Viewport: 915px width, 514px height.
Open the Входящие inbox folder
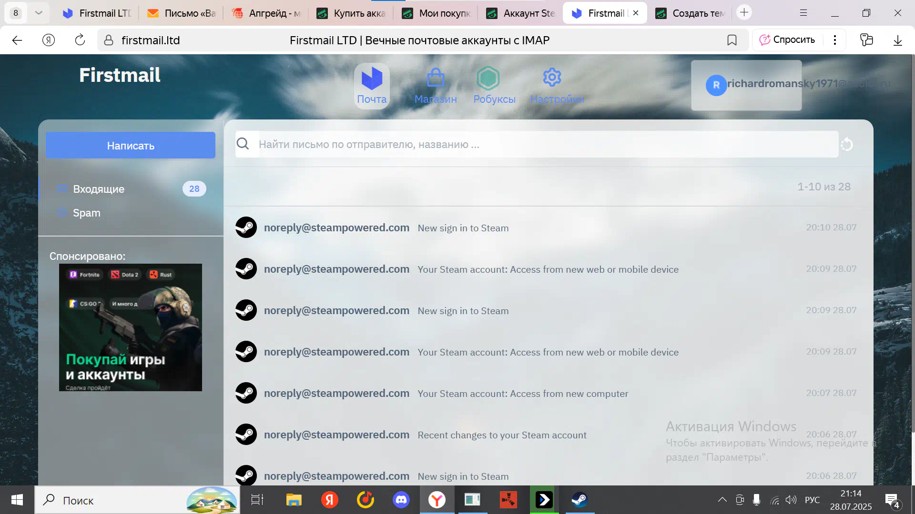point(131,189)
